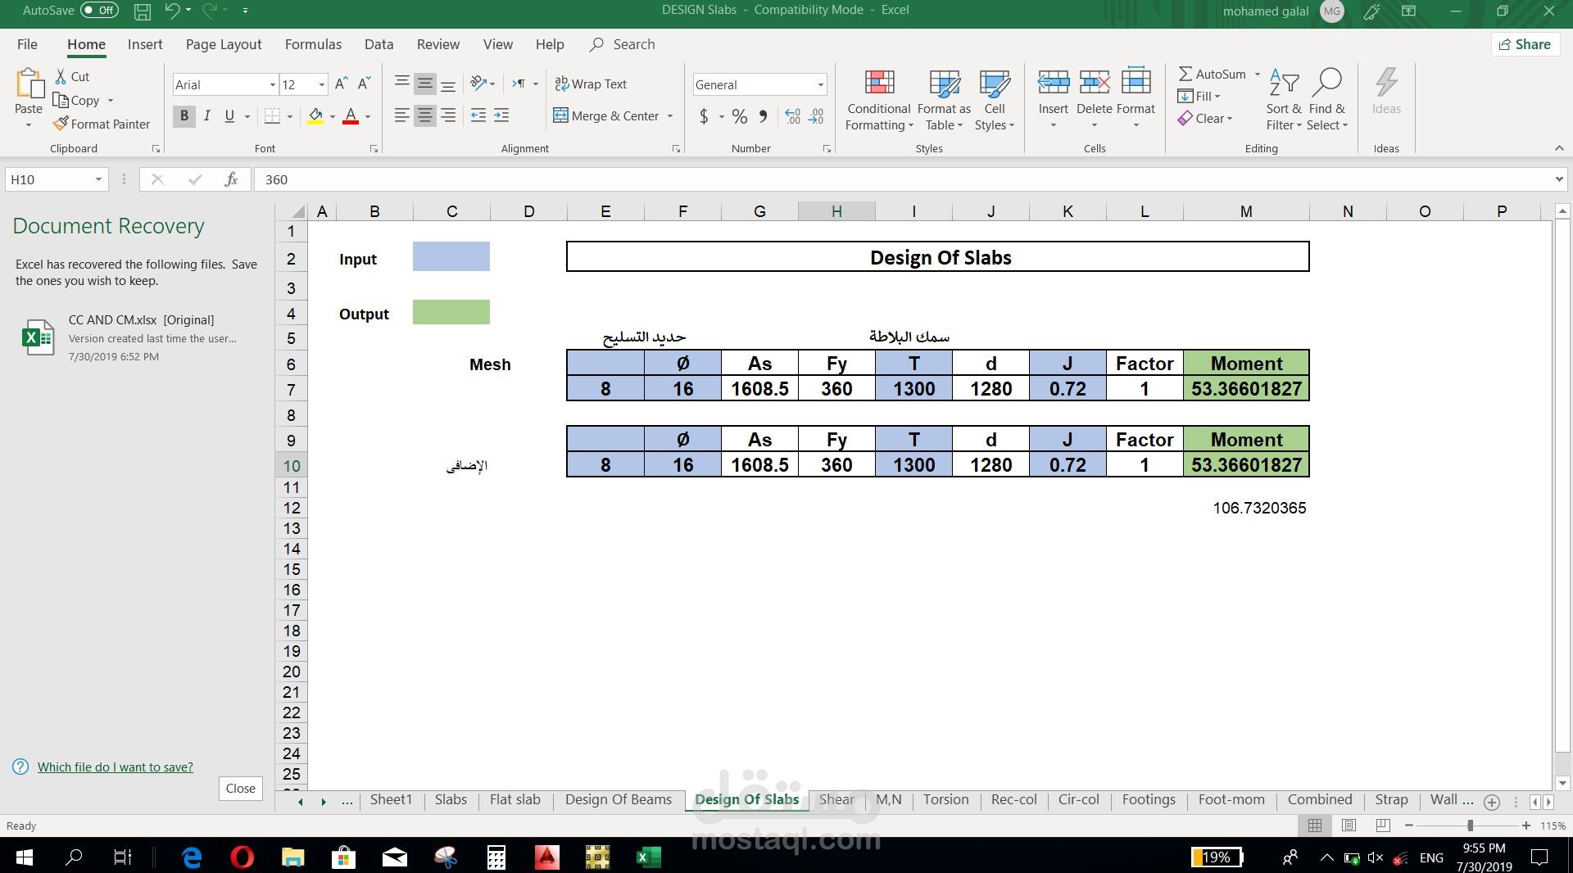The image size is (1573, 873).
Task: Toggle Center horizontal alignment
Action: [x=424, y=115]
